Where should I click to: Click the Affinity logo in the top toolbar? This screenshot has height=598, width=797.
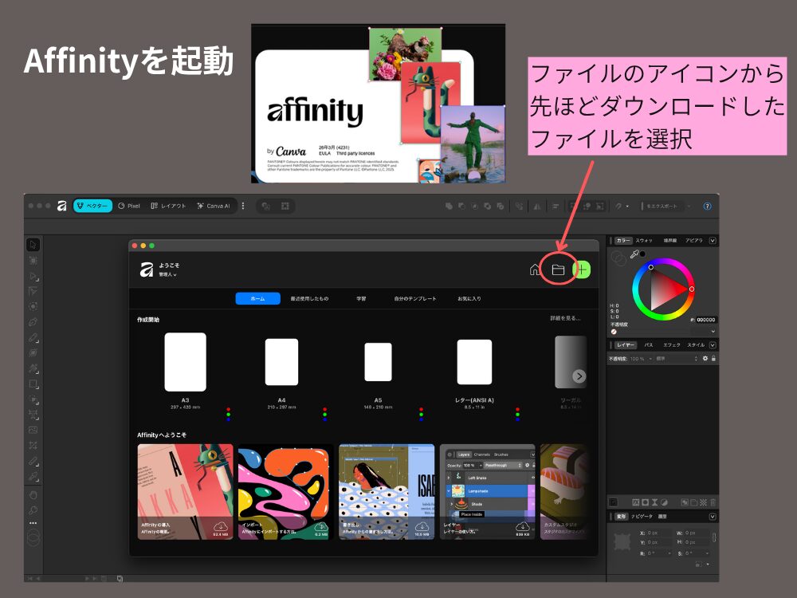click(x=61, y=206)
